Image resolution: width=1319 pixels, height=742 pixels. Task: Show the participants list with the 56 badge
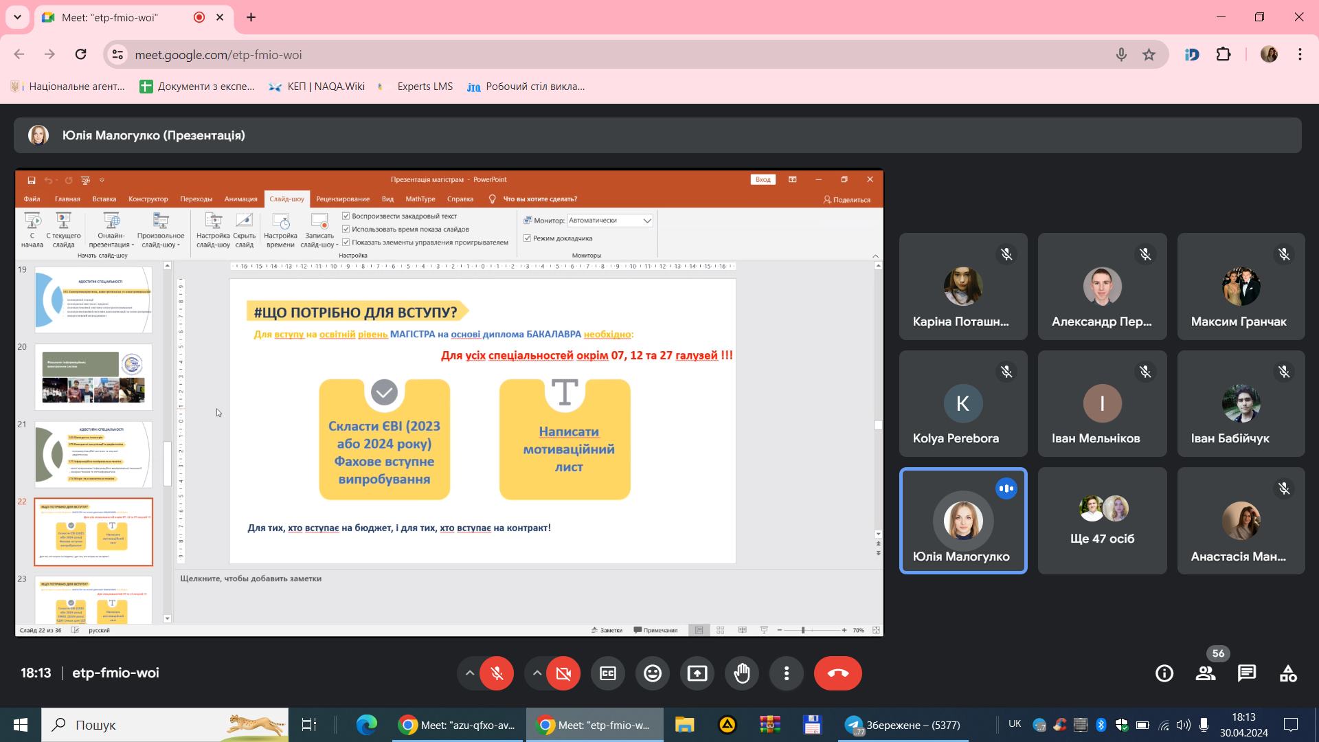coord(1206,673)
